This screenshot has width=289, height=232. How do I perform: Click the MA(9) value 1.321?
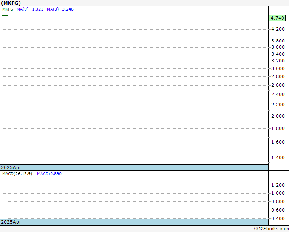pos(37,9)
